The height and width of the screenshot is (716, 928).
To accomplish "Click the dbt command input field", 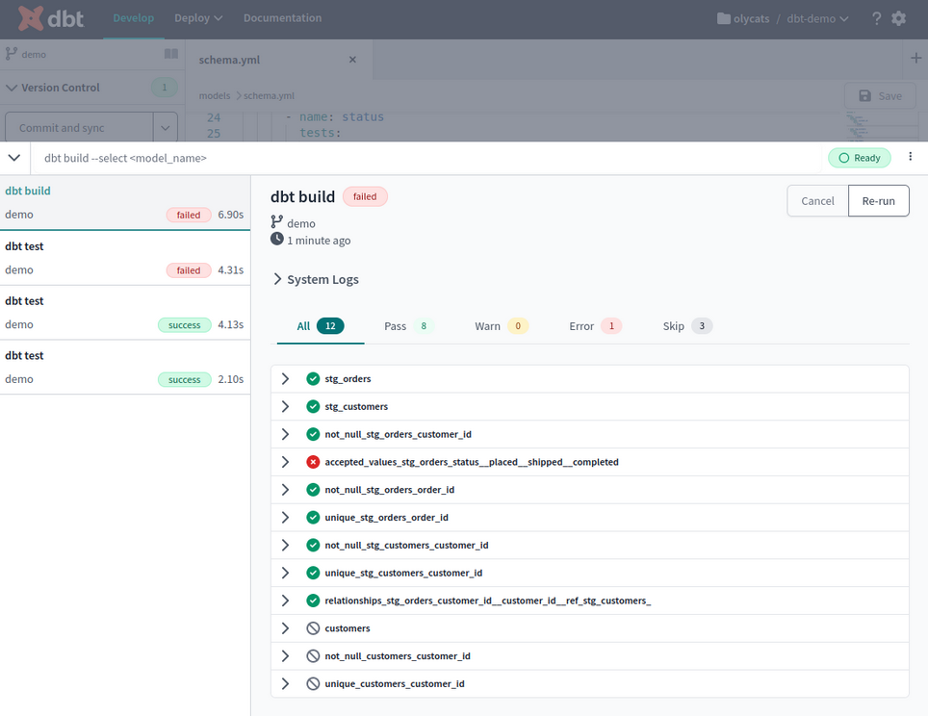I will click(x=426, y=158).
